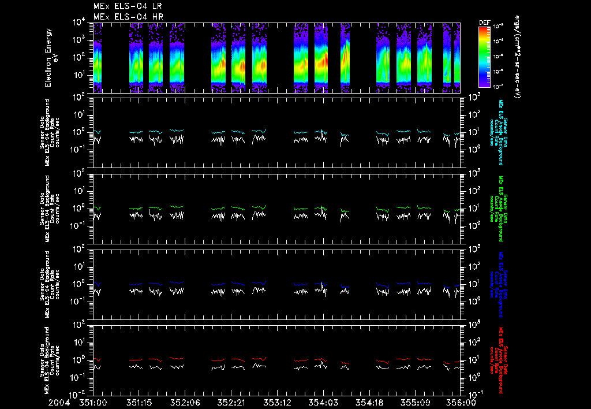Click the 352:06 time axis label
The width and height of the screenshot is (591, 409).
(185, 403)
